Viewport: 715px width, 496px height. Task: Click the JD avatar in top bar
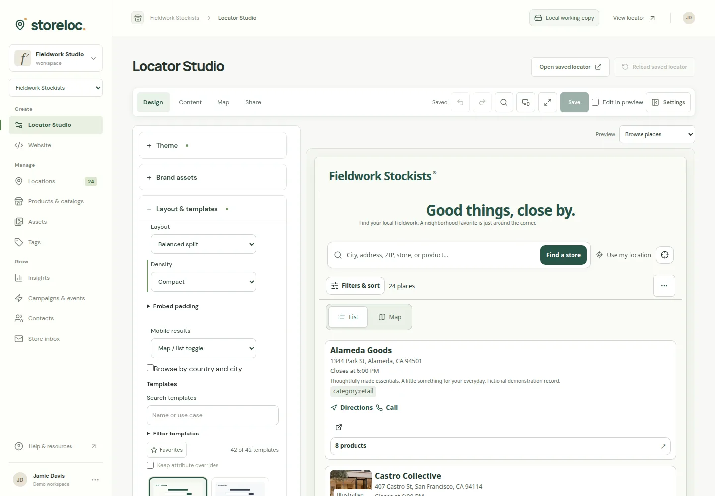tap(689, 18)
